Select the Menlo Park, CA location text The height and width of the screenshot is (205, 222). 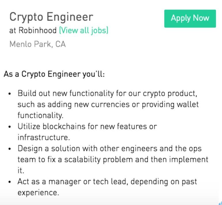pyautogui.click(x=37, y=44)
